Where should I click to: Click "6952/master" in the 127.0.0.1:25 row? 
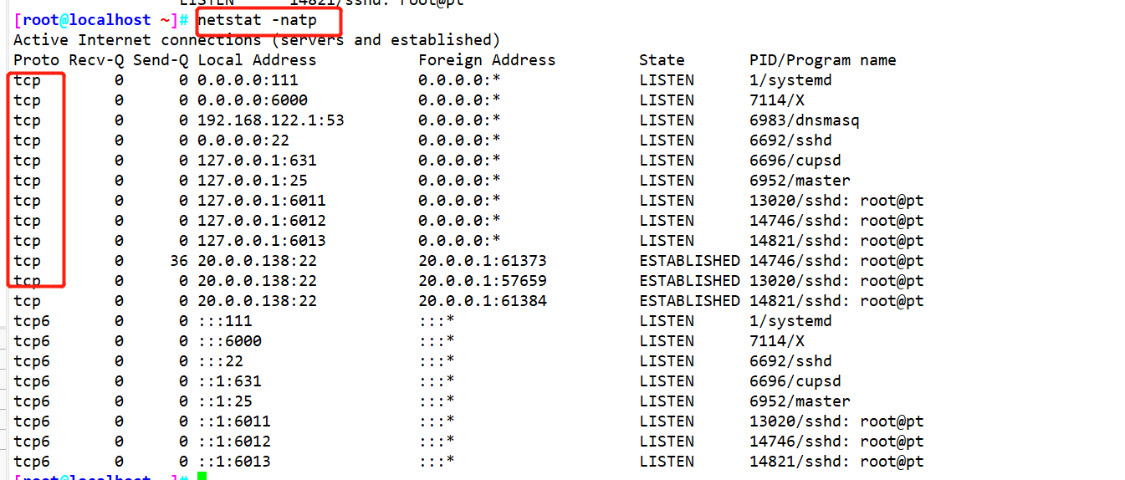pyautogui.click(x=800, y=181)
